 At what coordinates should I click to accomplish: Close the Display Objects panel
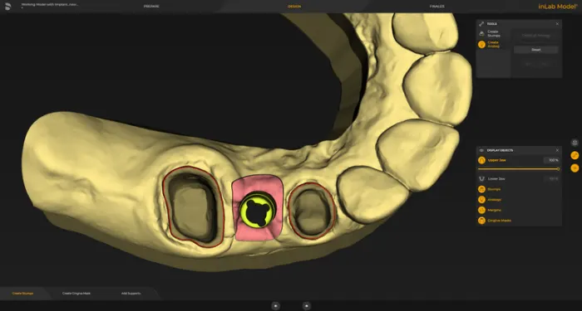tap(557, 150)
